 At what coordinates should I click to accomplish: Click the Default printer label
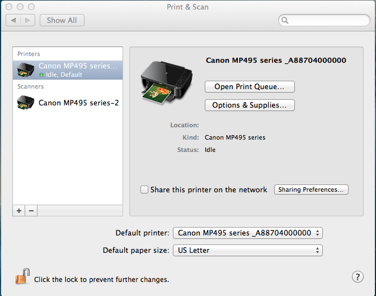(x=142, y=233)
